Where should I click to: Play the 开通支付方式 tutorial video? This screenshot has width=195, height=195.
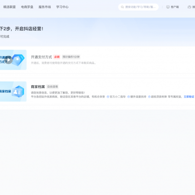pyautogui.click(x=9, y=60)
